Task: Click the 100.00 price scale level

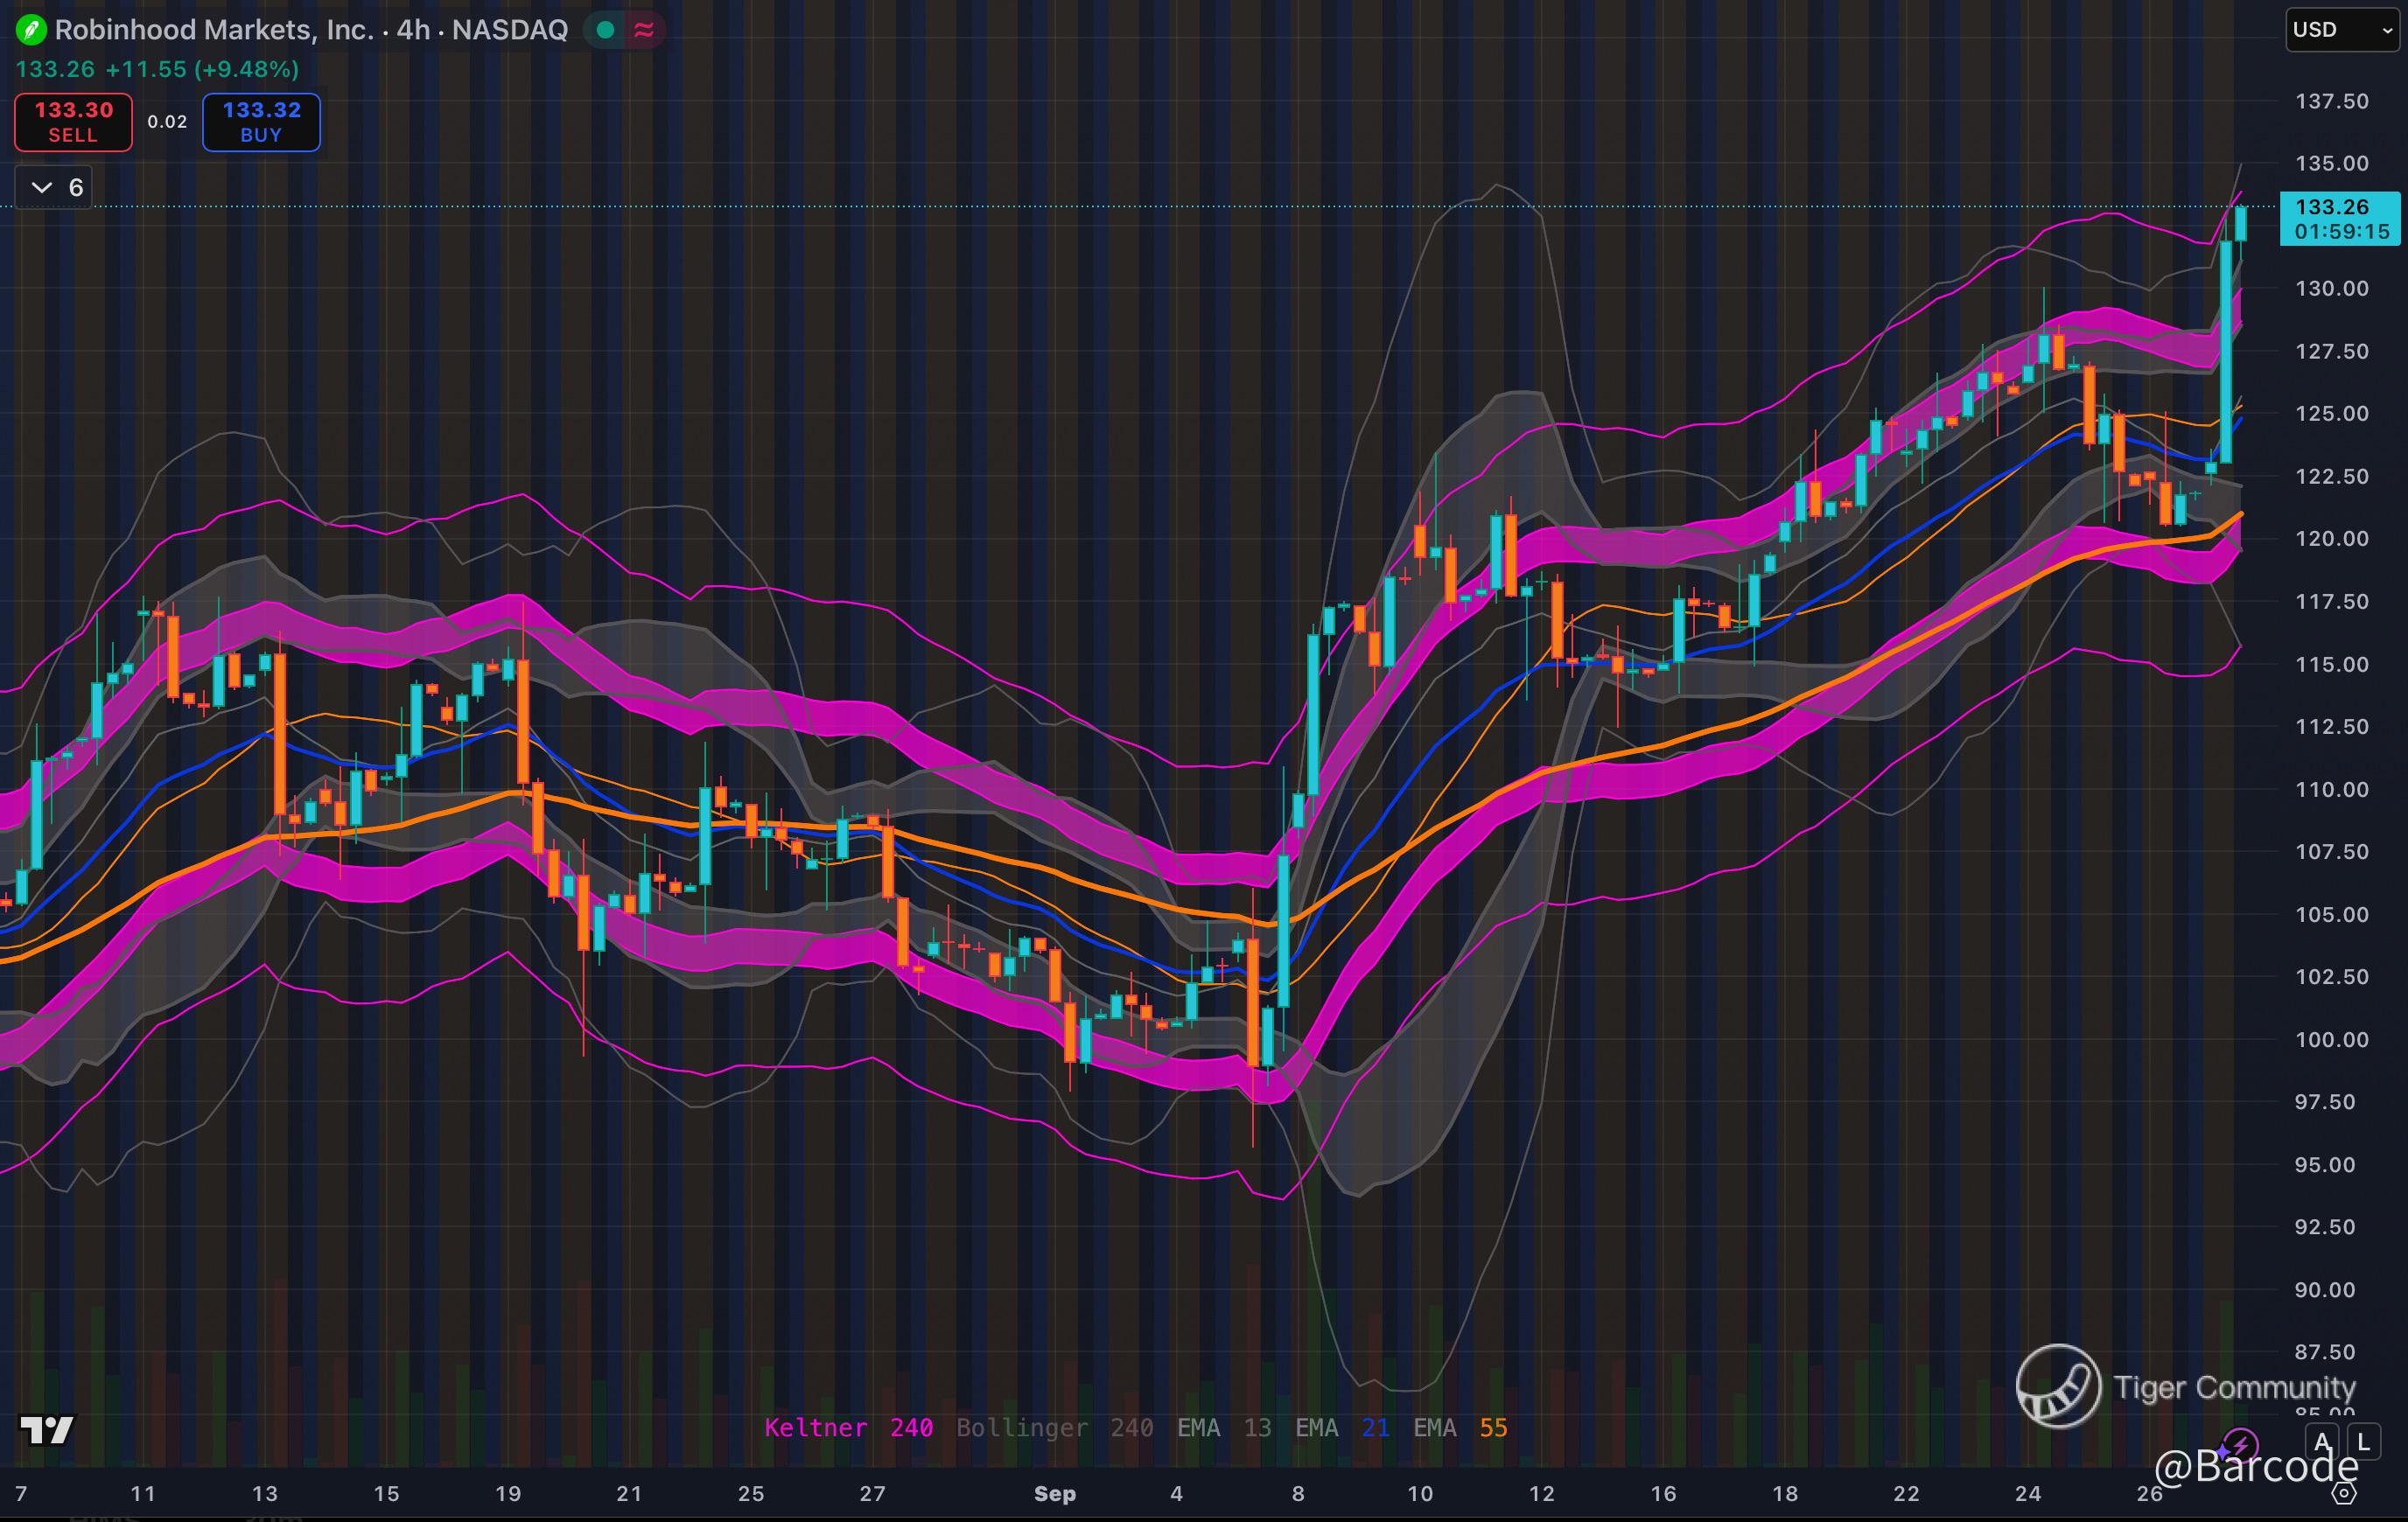Action: [x=2331, y=1039]
